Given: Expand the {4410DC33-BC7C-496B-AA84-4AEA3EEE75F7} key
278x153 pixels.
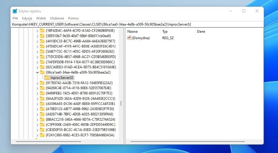Looking at the screenshot, I should click(37, 41).
